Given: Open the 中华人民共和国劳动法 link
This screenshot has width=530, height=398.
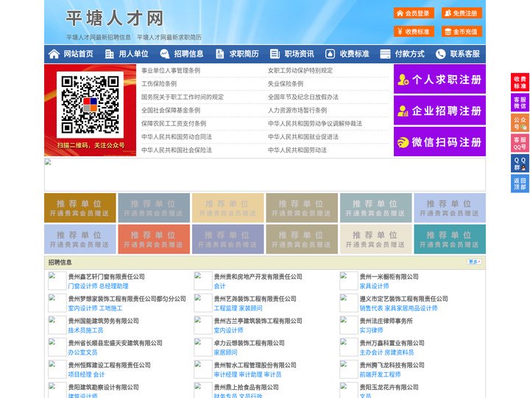Looking at the screenshot, I should click(297, 150).
